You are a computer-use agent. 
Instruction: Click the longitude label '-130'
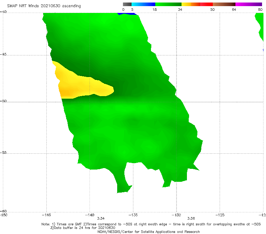coord(176,215)
